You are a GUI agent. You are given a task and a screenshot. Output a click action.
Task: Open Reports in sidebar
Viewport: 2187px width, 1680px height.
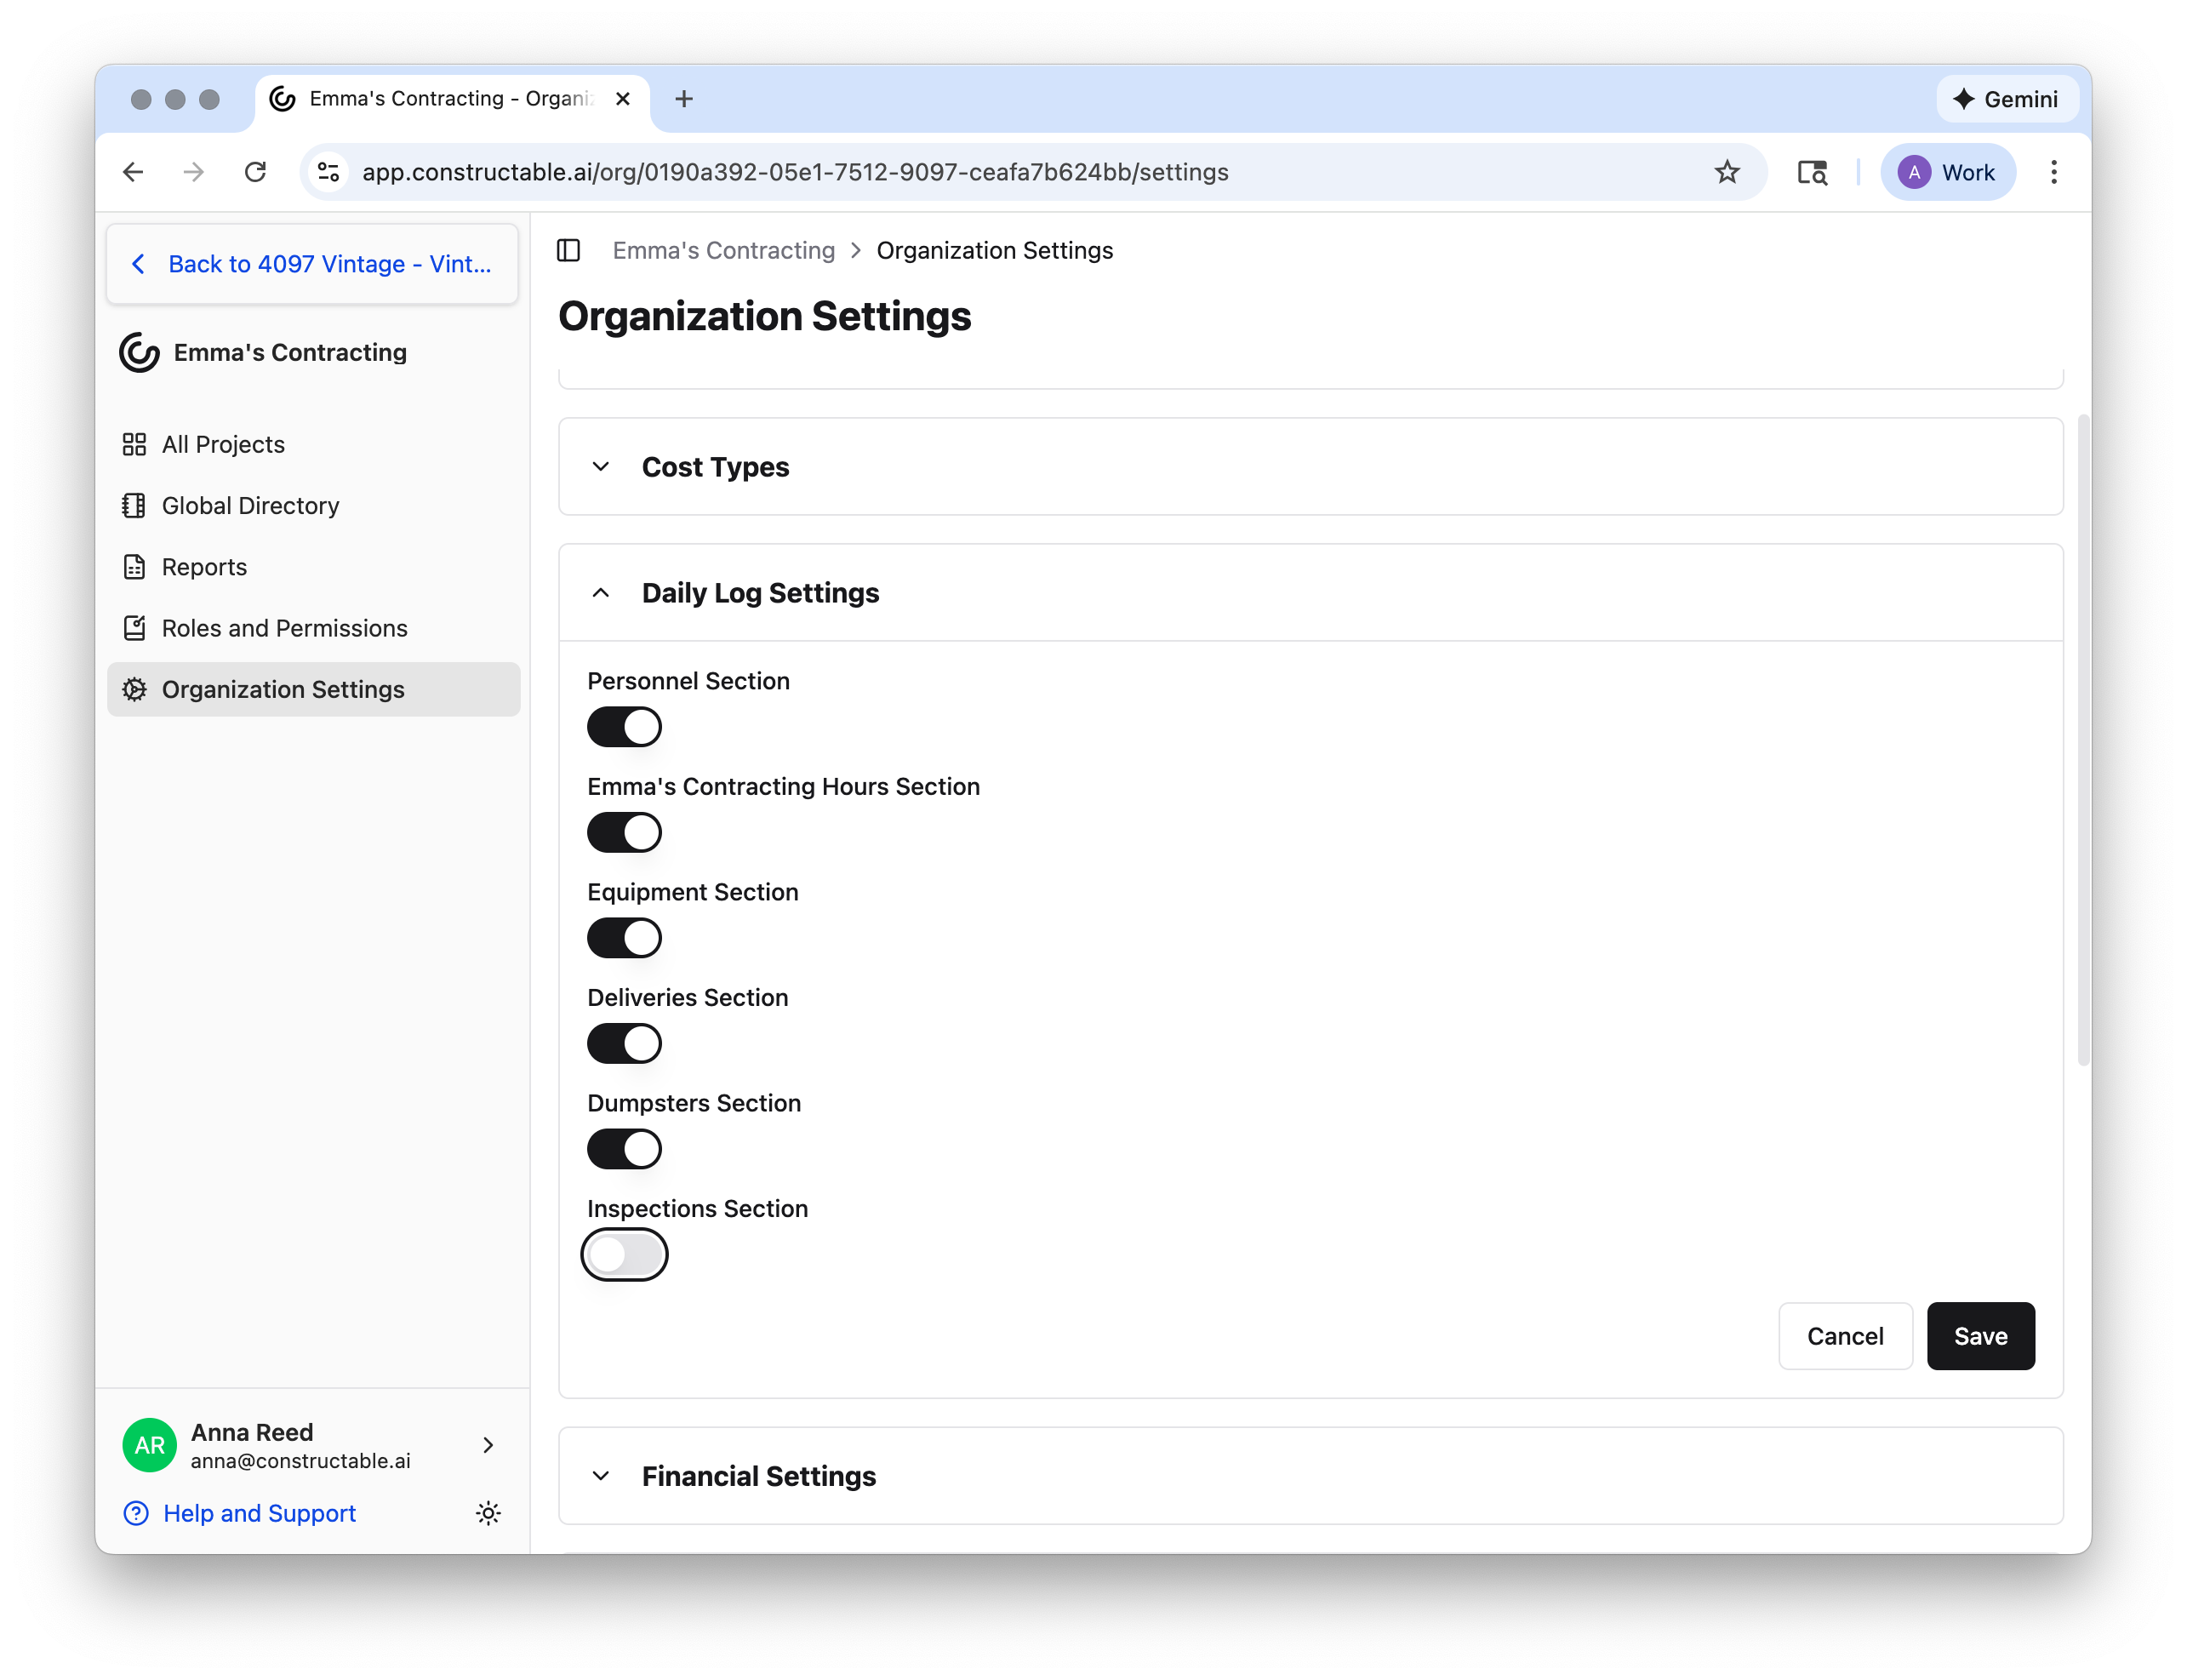[x=313, y=567]
